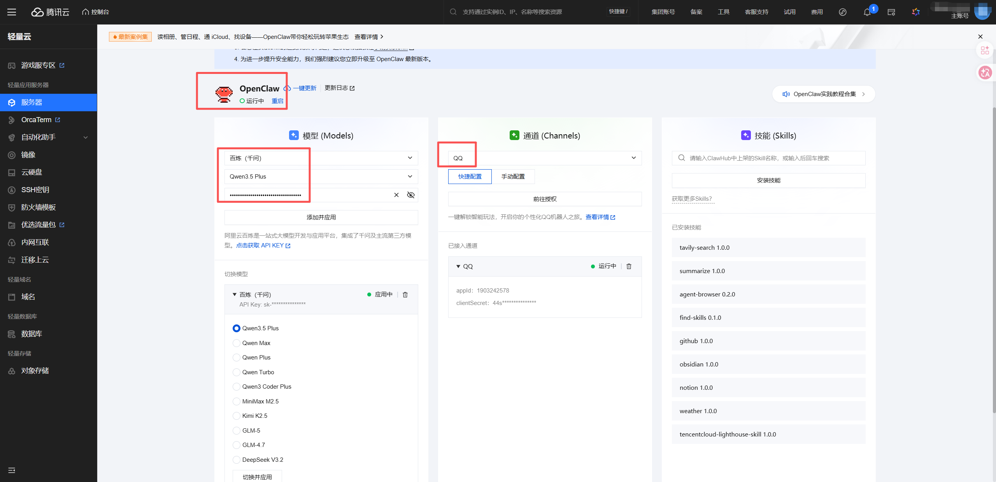996x482 pixels.
Task: Select the Qwen Max radio option
Action: point(237,343)
